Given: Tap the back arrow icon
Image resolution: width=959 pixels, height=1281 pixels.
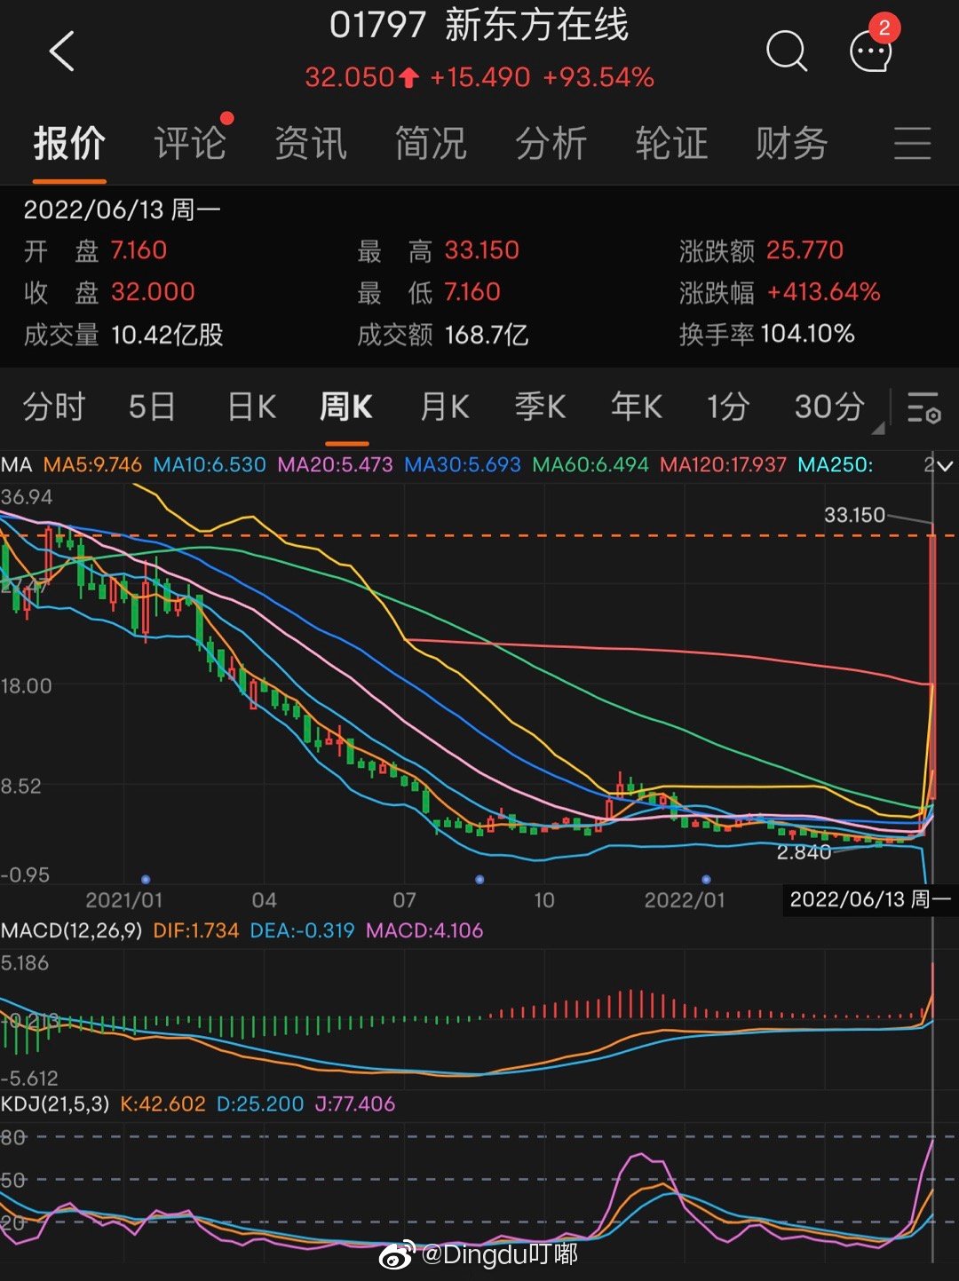Looking at the screenshot, I should pyautogui.click(x=61, y=51).
